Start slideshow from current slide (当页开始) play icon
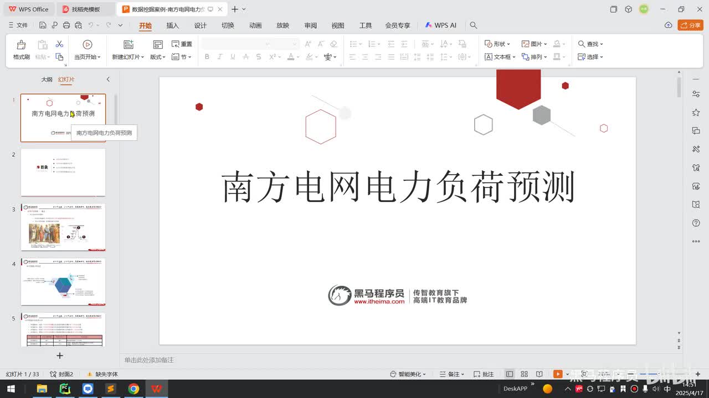Screen dimensions: 709x398 coord(87,45)
